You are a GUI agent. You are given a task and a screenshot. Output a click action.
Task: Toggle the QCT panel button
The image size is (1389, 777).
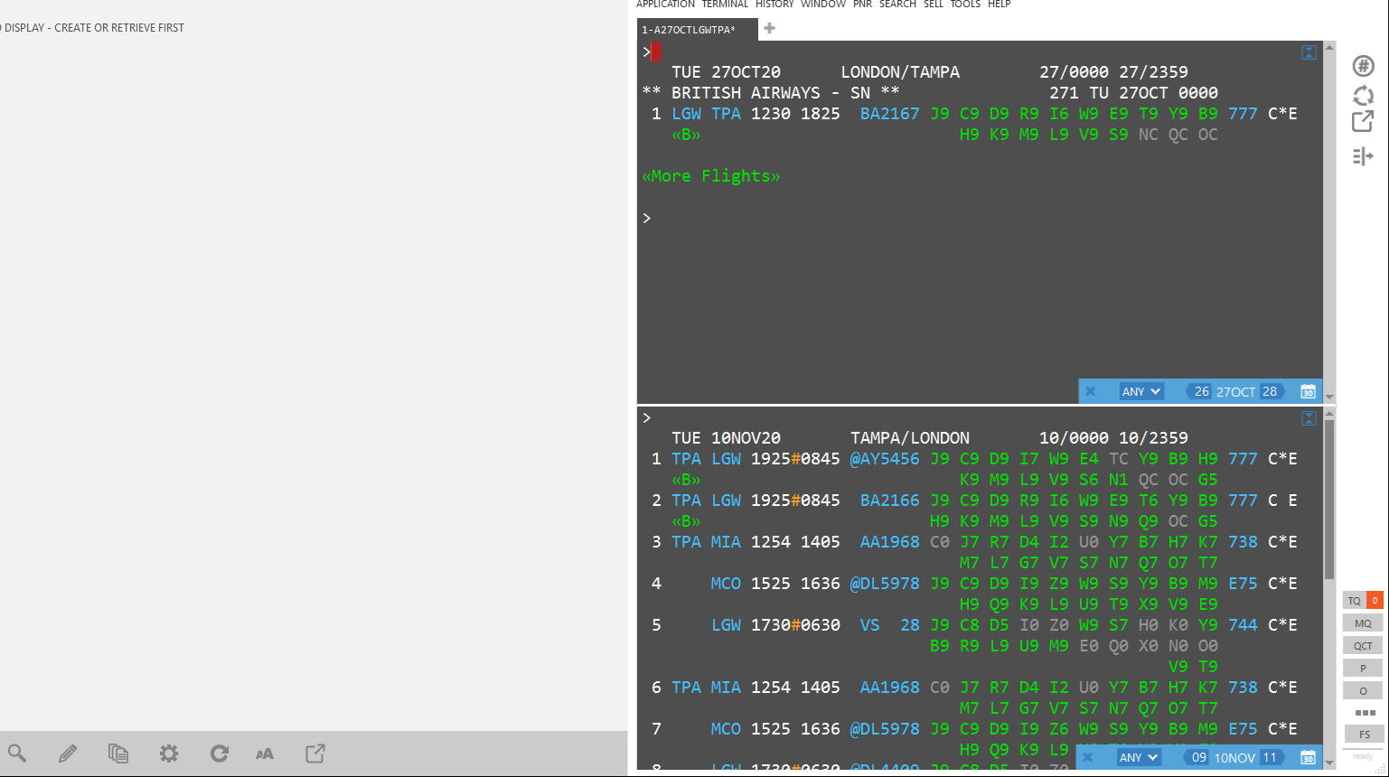pos(1363,645)
